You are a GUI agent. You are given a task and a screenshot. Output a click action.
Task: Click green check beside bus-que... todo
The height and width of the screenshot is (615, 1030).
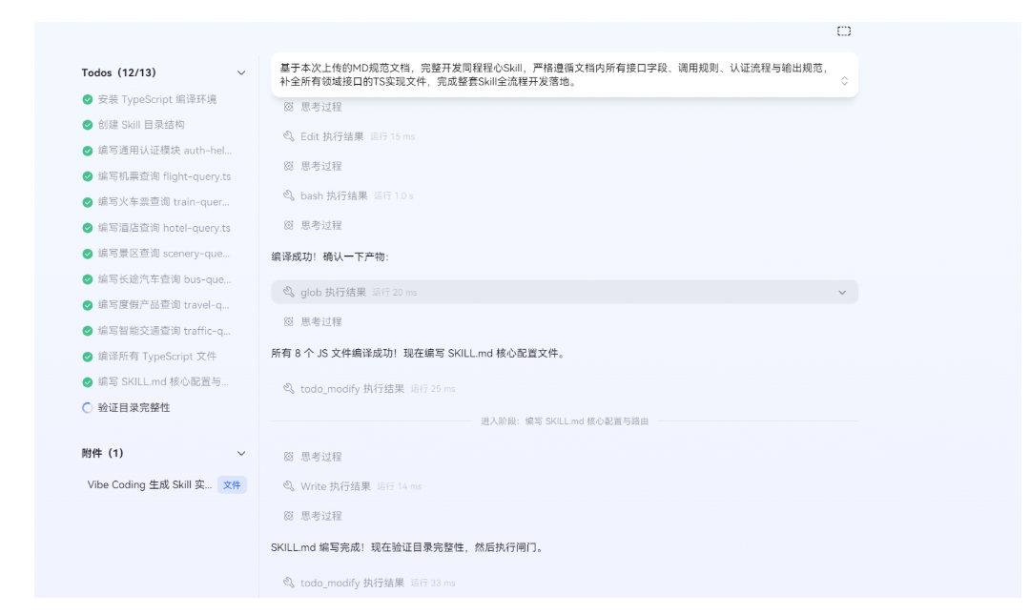tap(88, 279)
